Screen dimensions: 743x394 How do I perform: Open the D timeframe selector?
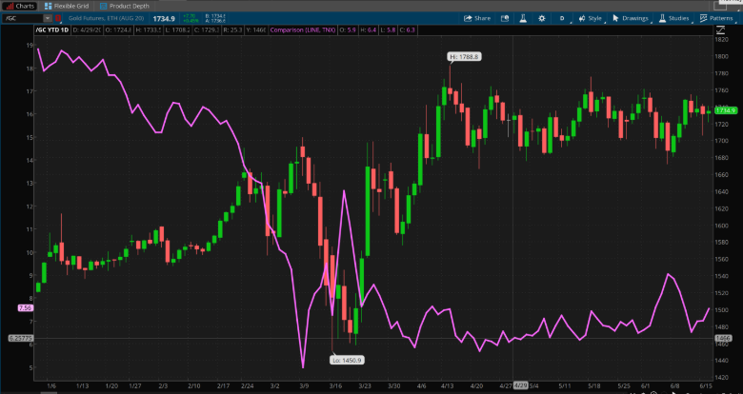pos(562,18)
